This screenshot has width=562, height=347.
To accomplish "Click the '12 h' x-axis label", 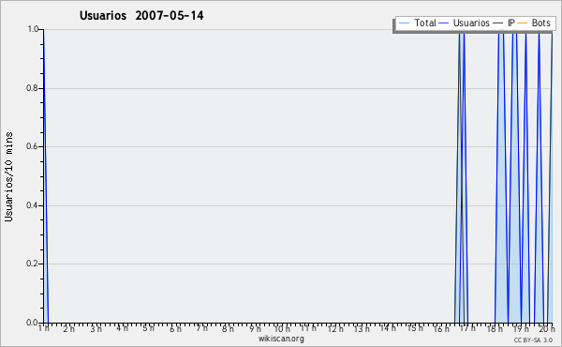I will (335, 328).
